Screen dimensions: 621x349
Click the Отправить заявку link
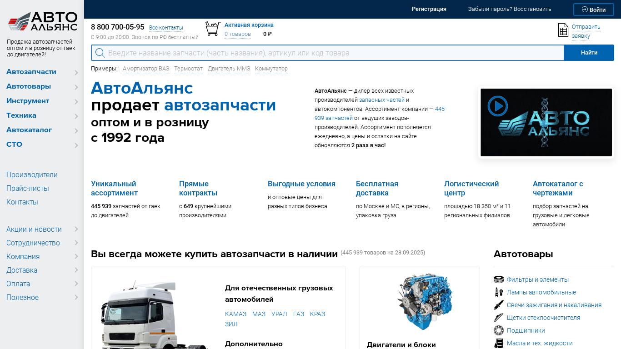[x=586, y=31]
